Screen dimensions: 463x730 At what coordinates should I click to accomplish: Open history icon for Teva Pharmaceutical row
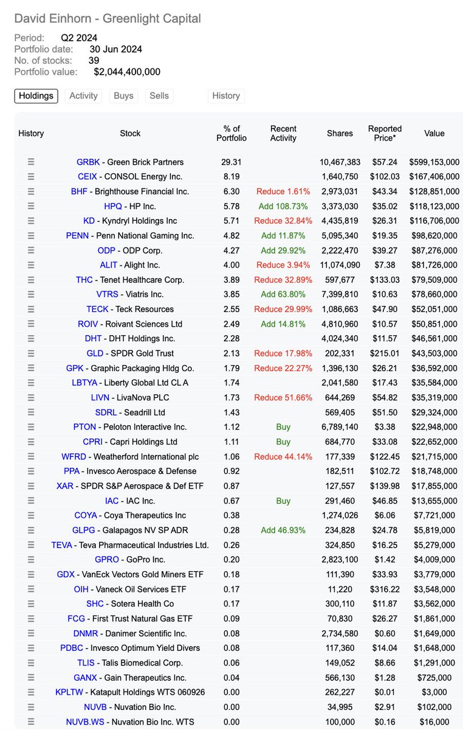coord(31,544)
